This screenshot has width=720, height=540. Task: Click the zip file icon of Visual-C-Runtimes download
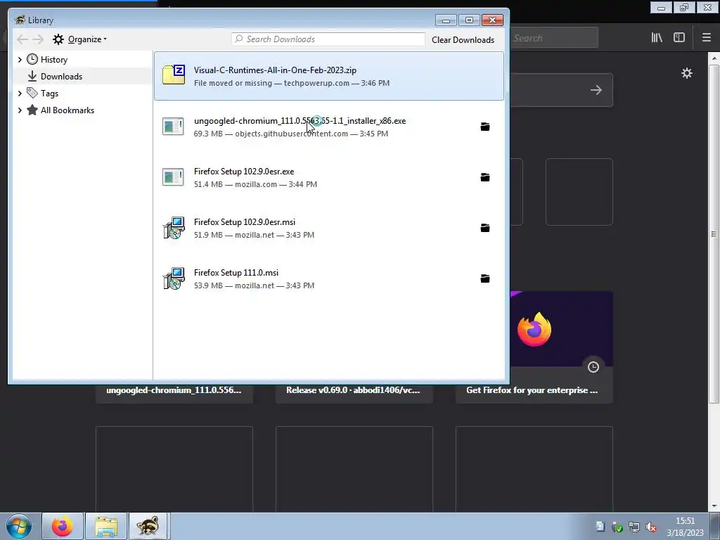click(174, 75)
